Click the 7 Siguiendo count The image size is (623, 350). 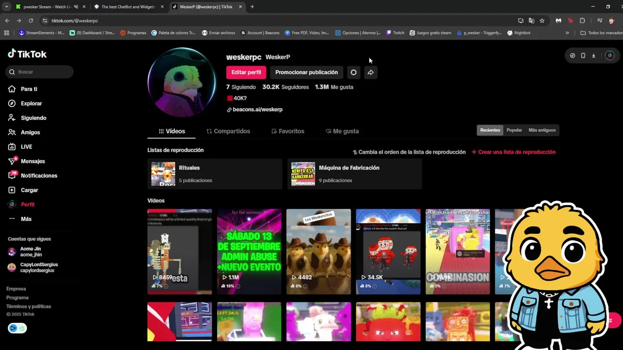pyautogui.click(x=241, y=87)
